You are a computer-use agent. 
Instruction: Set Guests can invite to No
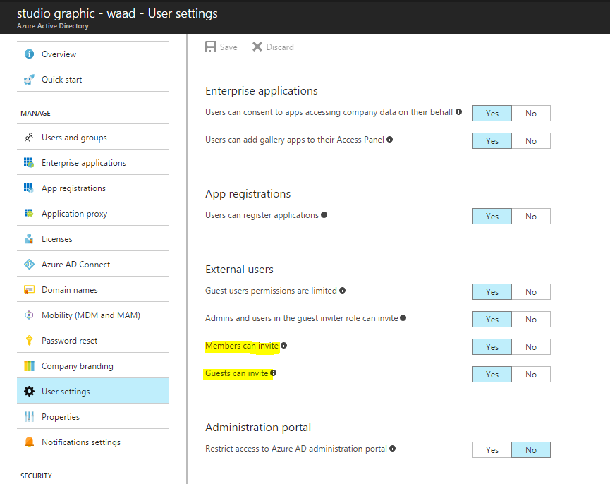coord(531,374)
